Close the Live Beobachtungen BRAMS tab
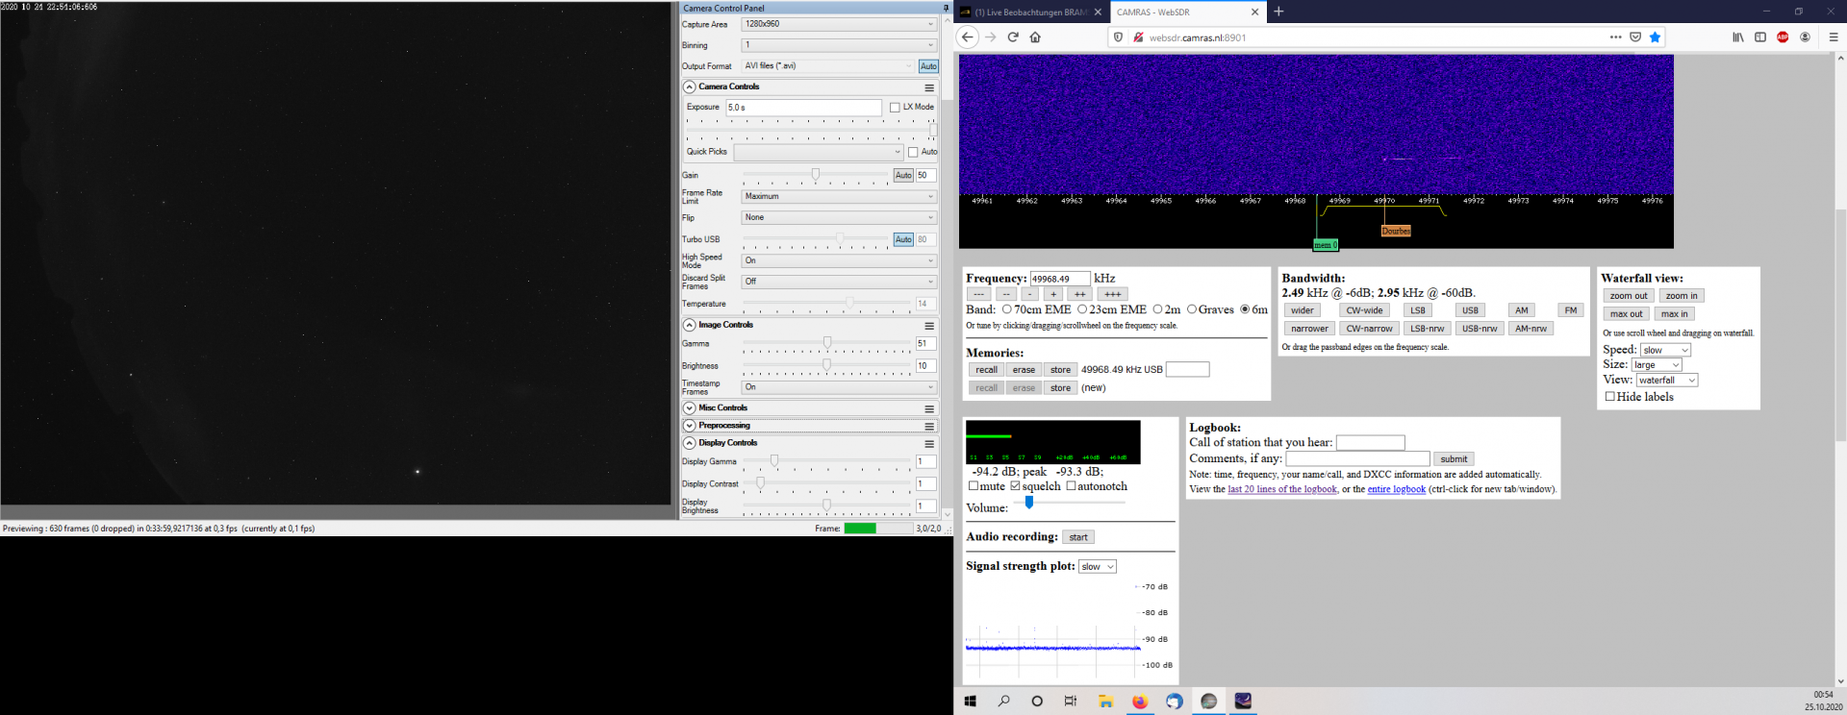 pos(1098,12)
